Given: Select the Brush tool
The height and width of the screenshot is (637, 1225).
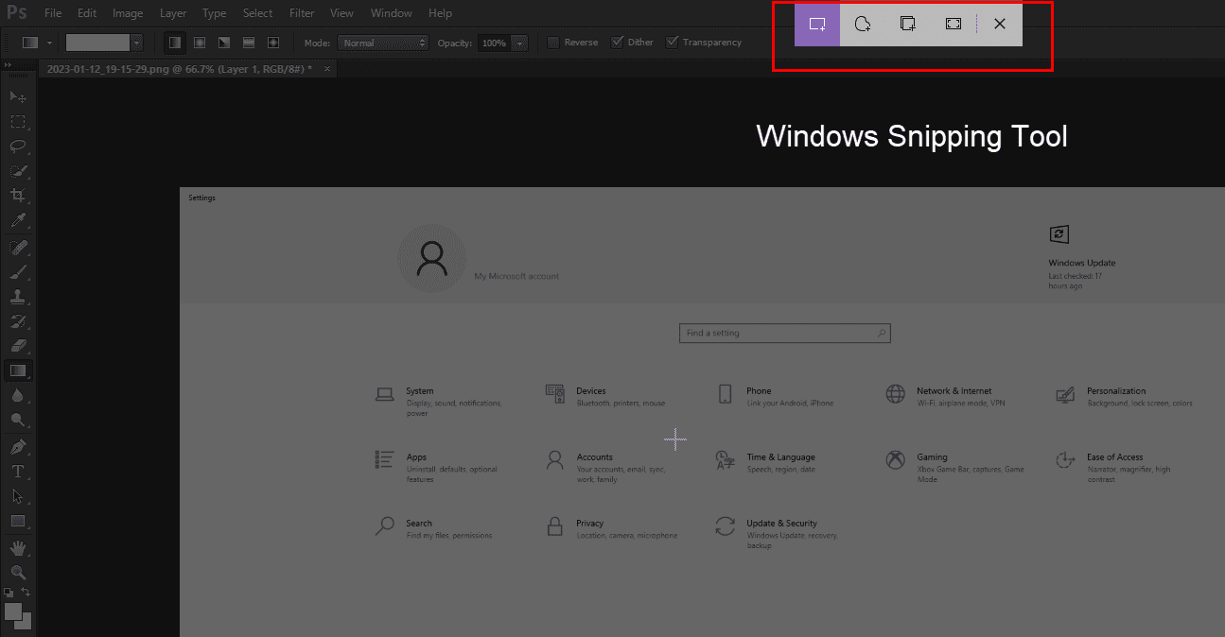Looking at the screenshot, I should (18, 272).
